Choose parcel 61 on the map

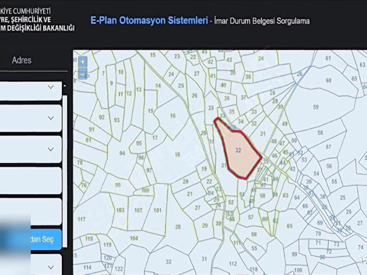point(328,58)
